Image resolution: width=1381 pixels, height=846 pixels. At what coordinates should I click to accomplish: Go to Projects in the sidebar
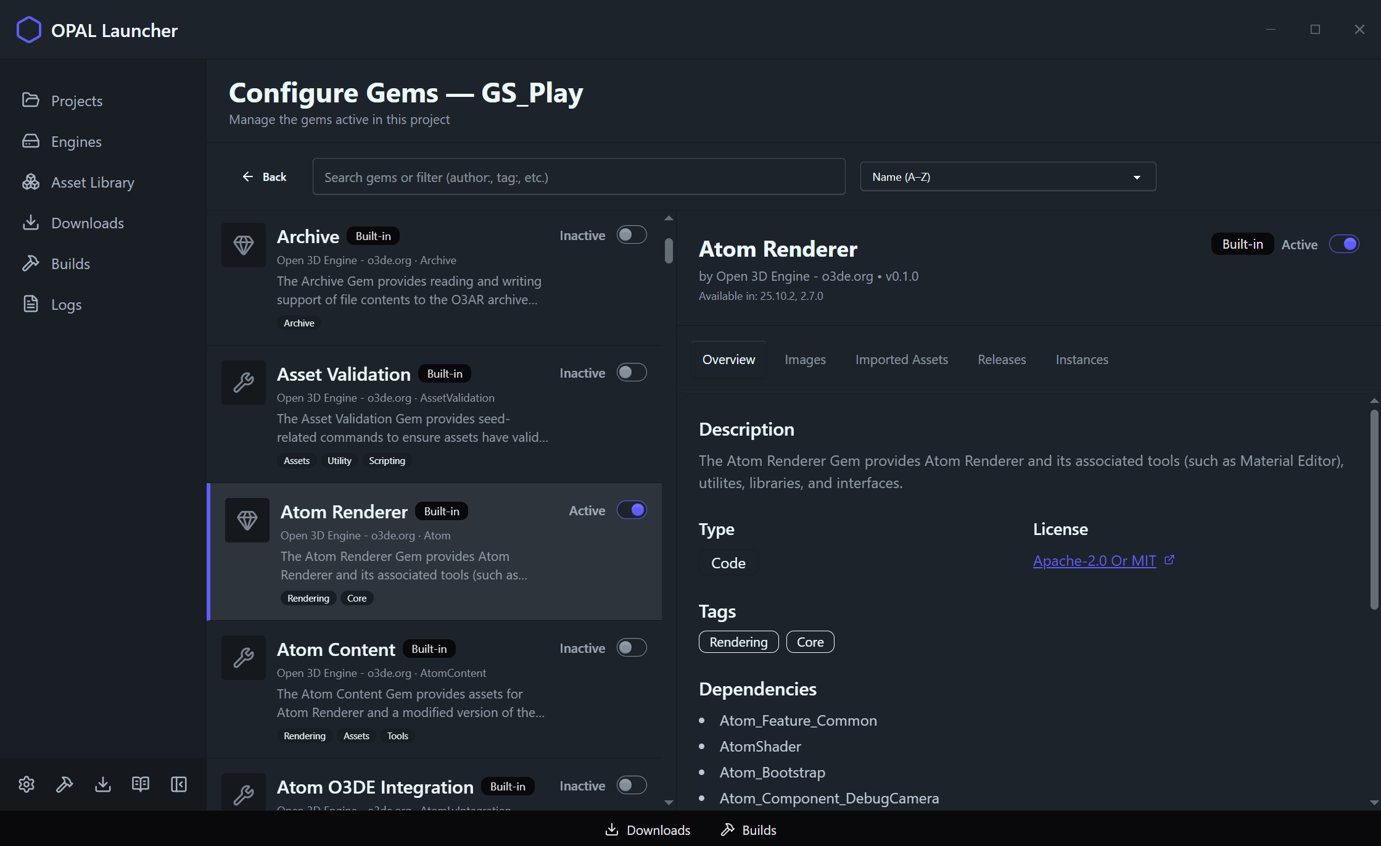pos(77,101)
